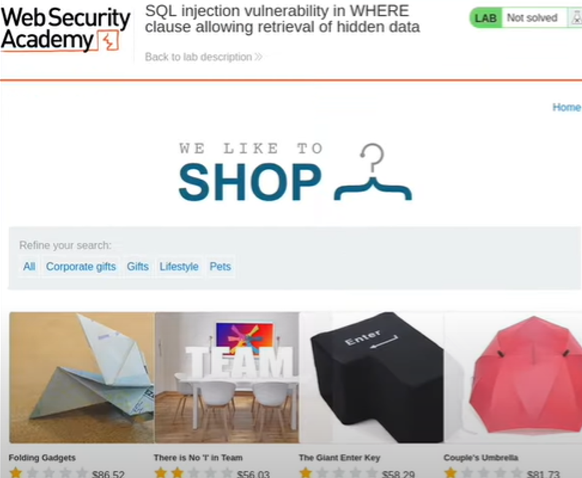
Task: Open the Folding Gadgets product image
Action: (82, 377)
